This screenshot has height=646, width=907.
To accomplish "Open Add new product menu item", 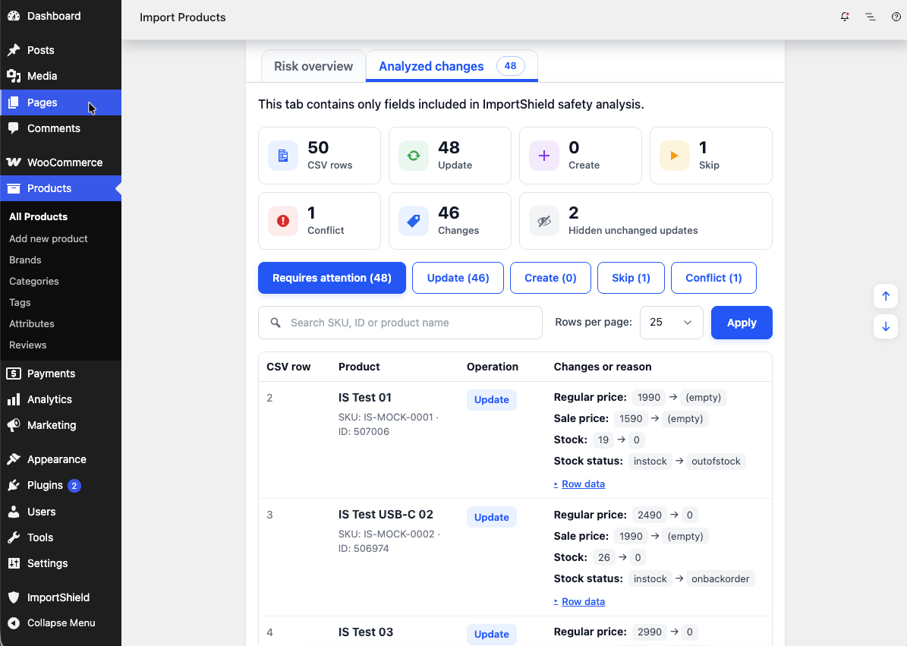I will coord(49,239).
